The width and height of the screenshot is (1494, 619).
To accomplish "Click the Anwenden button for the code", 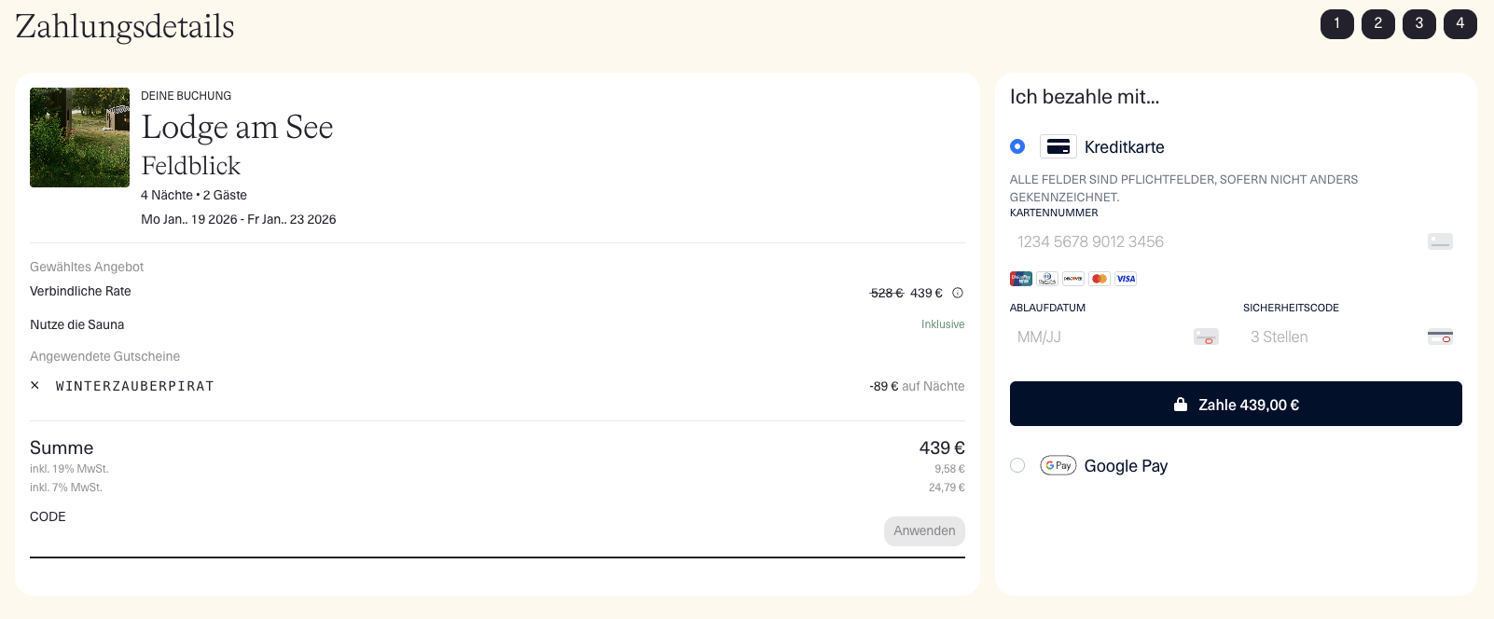I will (924, 531).
